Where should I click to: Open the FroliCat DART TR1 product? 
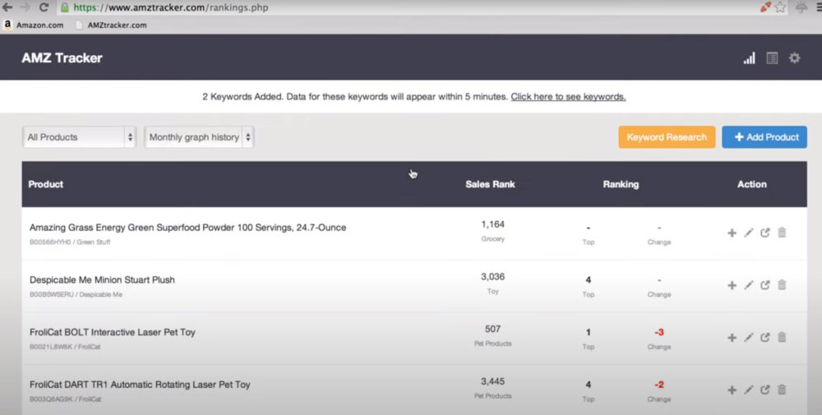pos(140,385)
